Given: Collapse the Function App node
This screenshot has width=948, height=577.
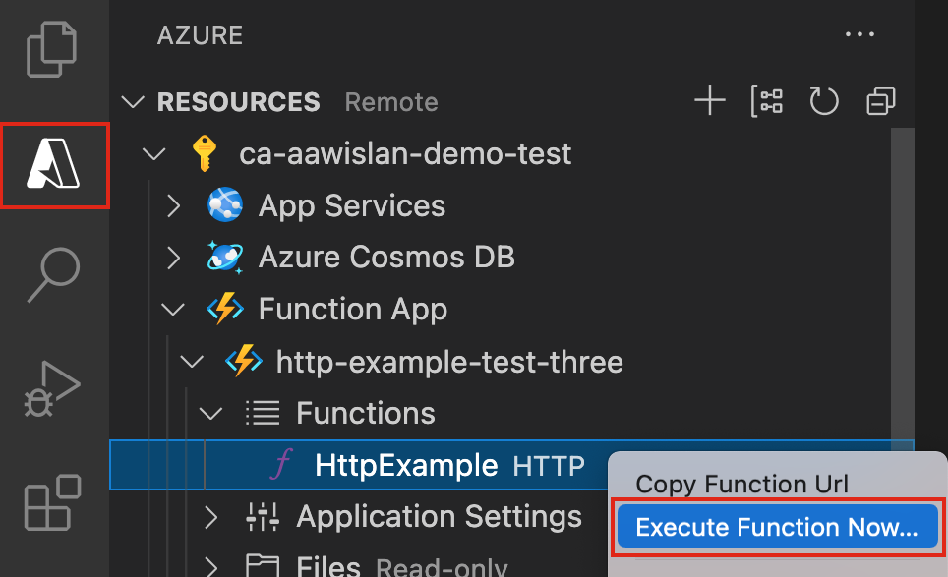Looking at the screenshot, I should [174, 310].
